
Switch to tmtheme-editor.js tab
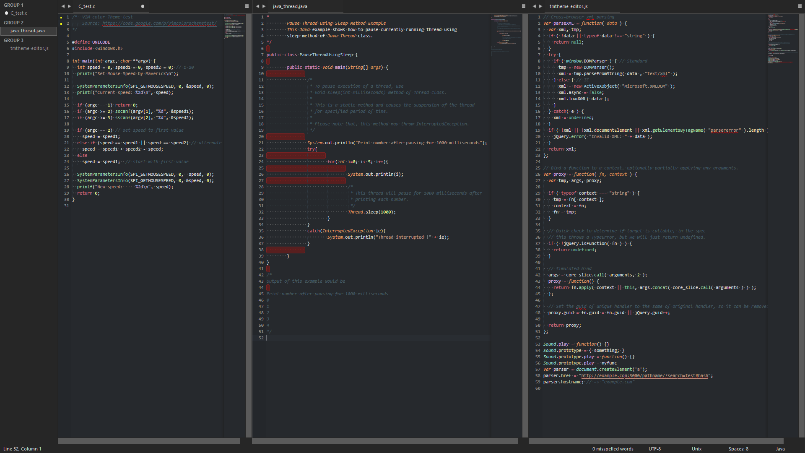click(568, 6)
